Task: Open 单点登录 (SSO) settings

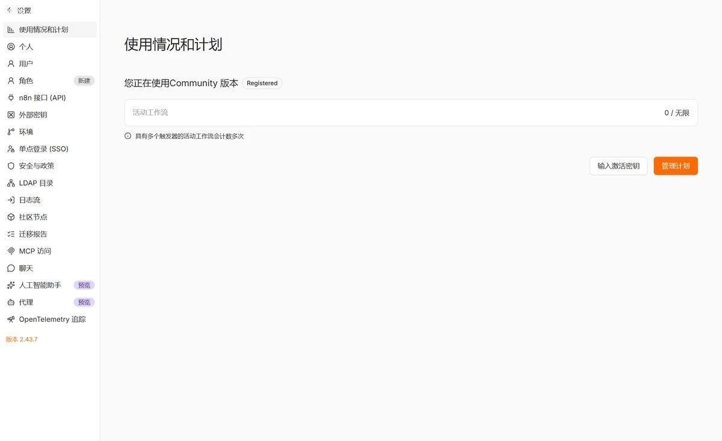Action: pos(50,149)
